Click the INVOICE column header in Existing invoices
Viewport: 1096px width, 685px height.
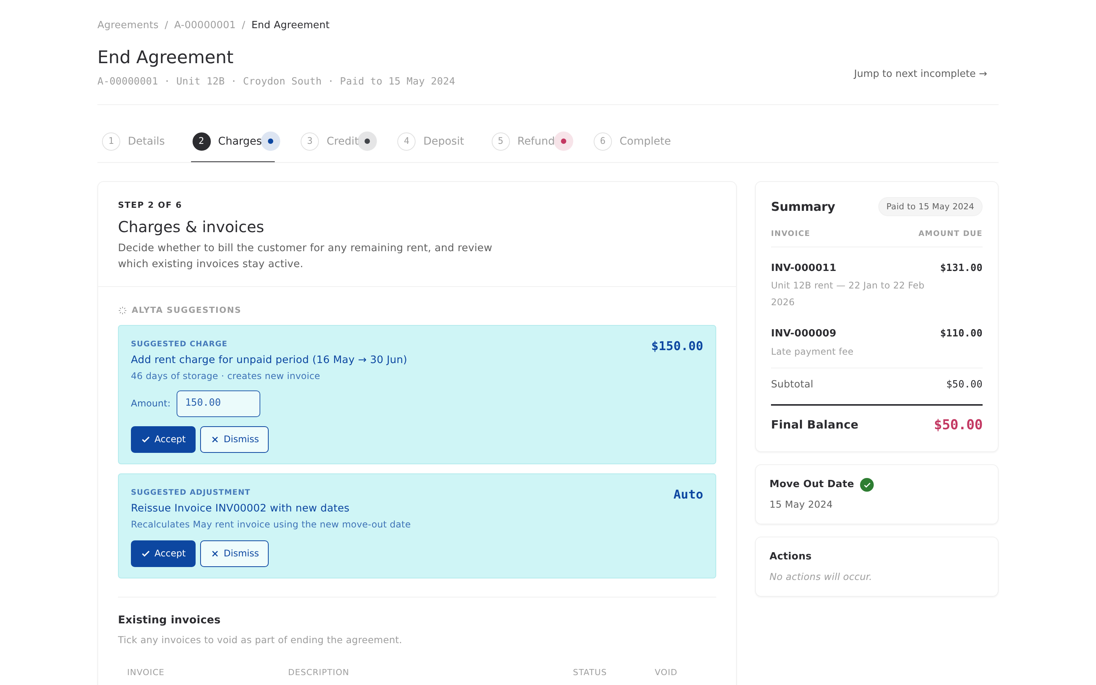coord(145,672)
